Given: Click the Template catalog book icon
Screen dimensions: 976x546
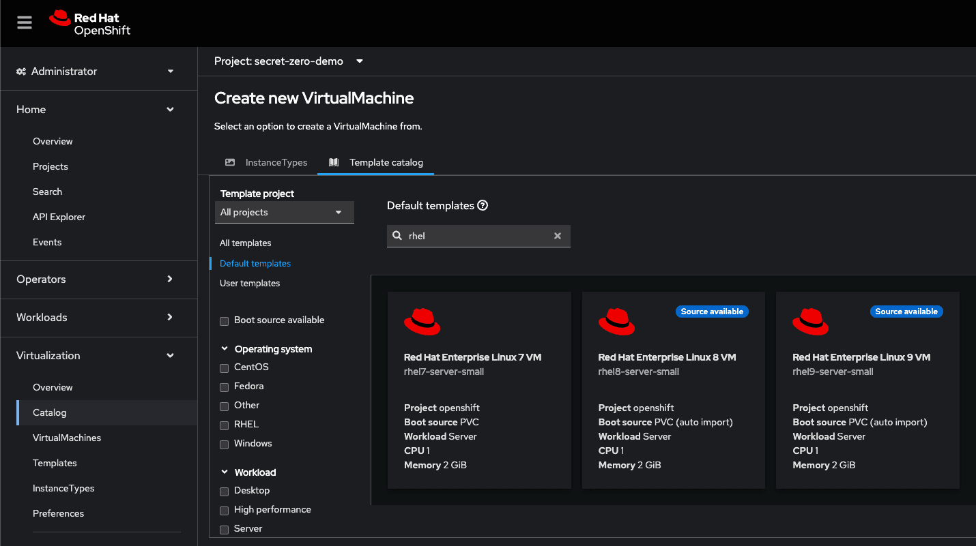Looking at the screenshot, I should (x=333, y=162).
